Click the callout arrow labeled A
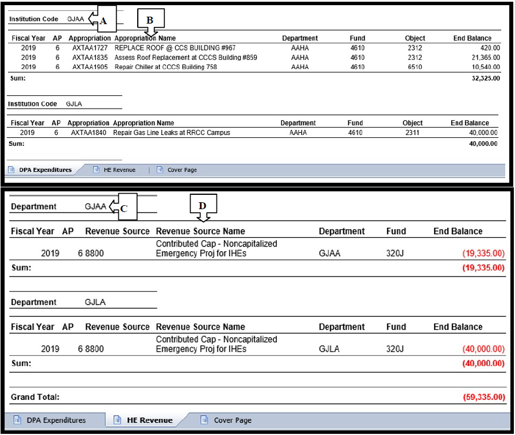 (101, 20)
